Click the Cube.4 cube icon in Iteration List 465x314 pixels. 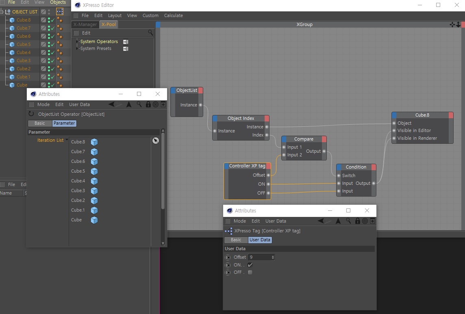(x=94, y=181)
